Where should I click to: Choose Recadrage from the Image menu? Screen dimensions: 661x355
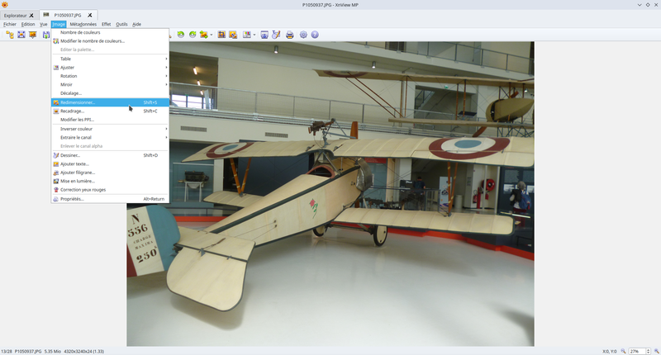coord(72,111)
